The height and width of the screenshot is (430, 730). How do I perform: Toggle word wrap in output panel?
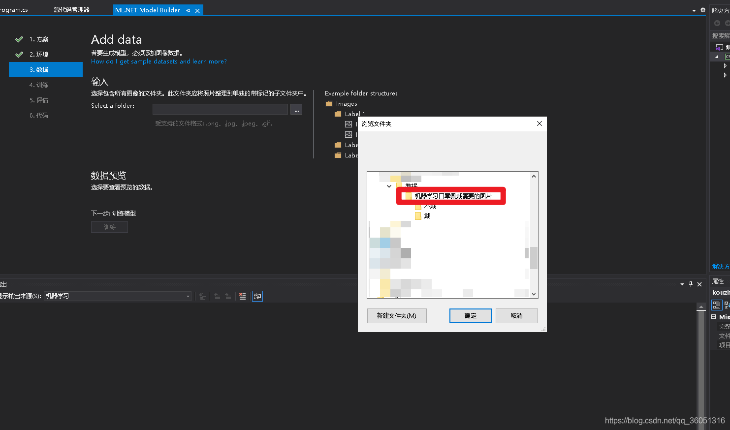point(257,296)
